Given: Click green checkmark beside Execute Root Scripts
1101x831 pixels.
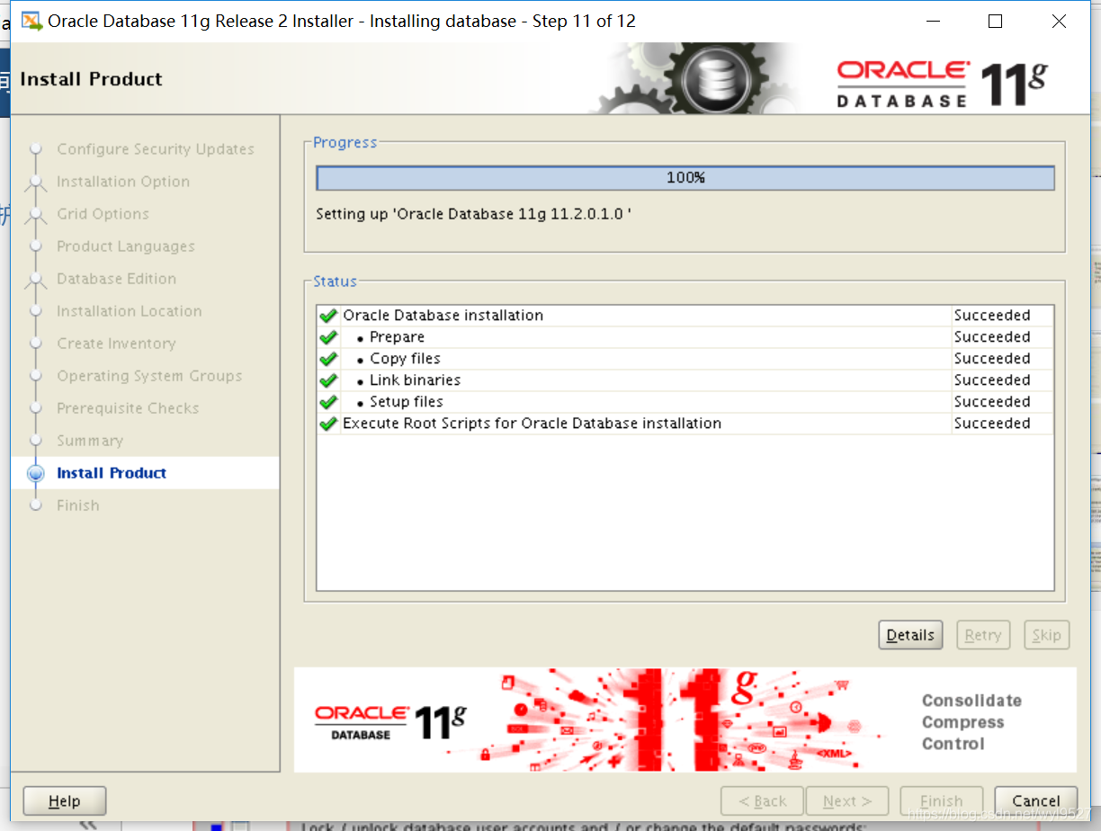Looking at the screenshot, I should pyautogui.click(x=328, y=424).
